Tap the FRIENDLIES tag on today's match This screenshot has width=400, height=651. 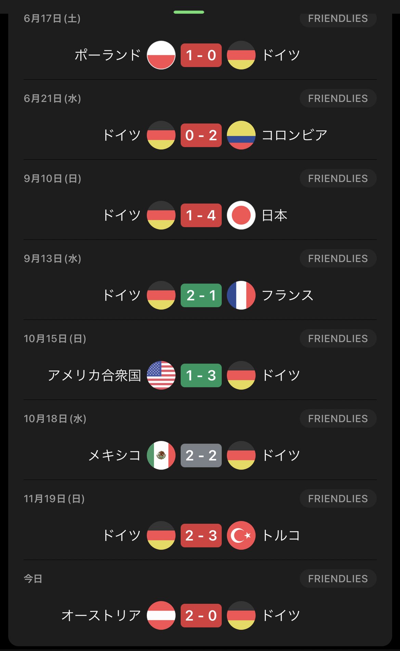point(338,579)
